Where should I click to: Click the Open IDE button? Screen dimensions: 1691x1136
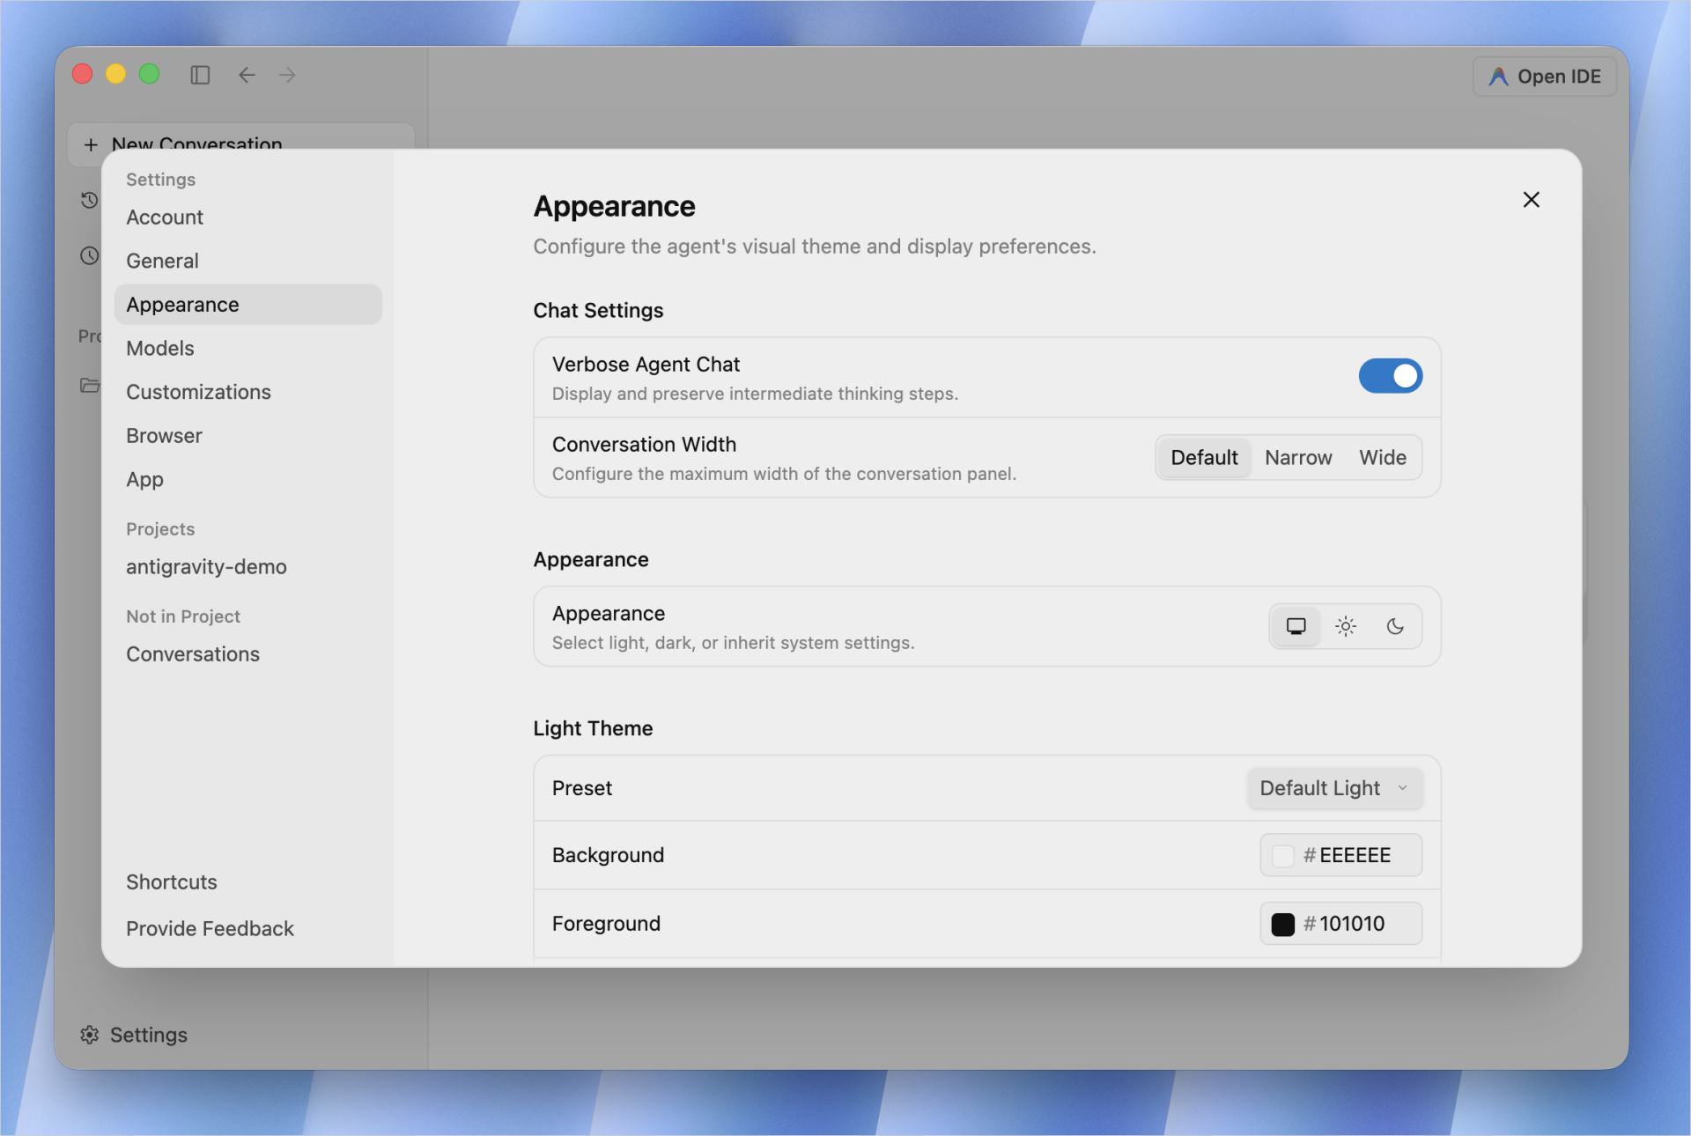pos(1545,77)
